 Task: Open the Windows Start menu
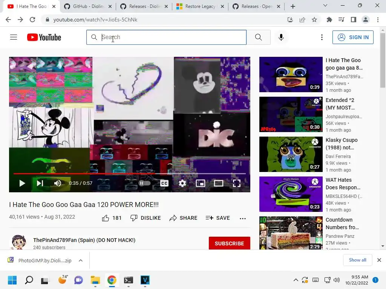tap(12, 280)
